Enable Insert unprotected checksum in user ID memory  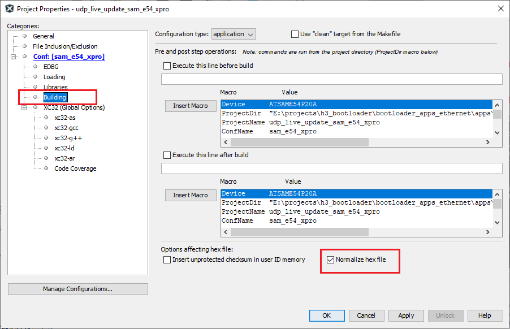click(x=167, y=260)
